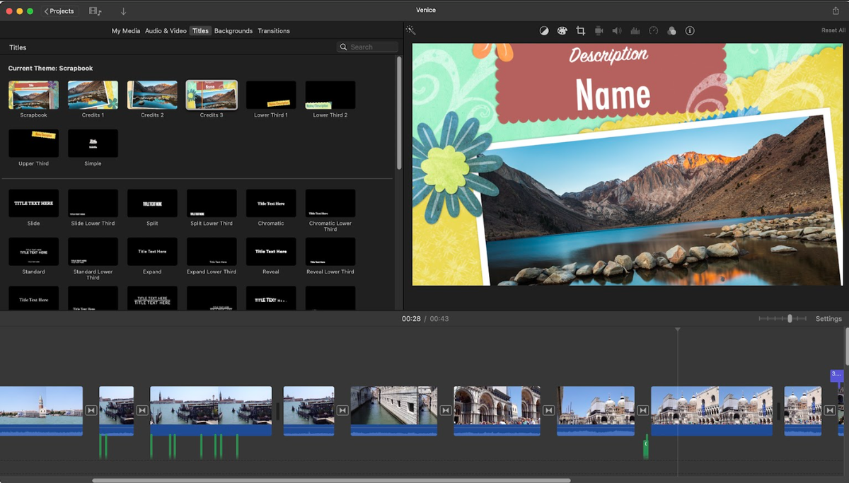Open clip filter and audio effects

point(671,31)
